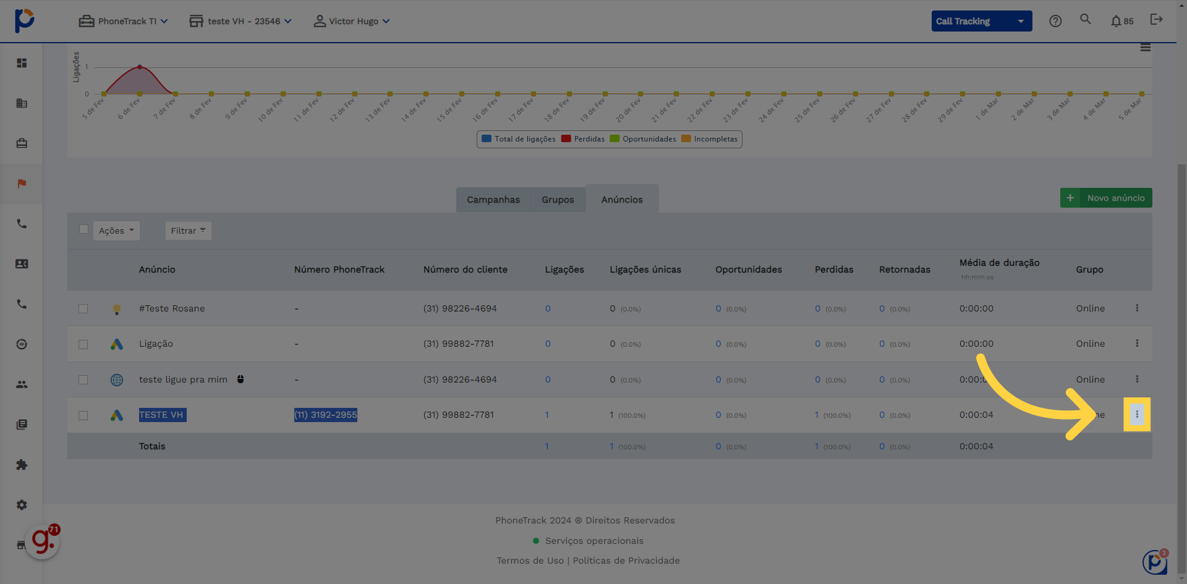Toggle Incompletas legend series
The width and height of the screenshot is (1187, 584).
tap(710, 139)
